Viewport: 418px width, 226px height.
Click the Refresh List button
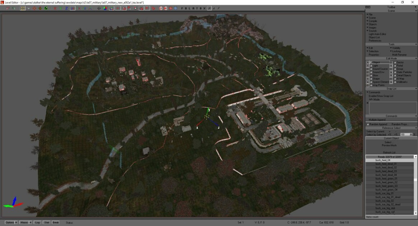pos(389,152)
